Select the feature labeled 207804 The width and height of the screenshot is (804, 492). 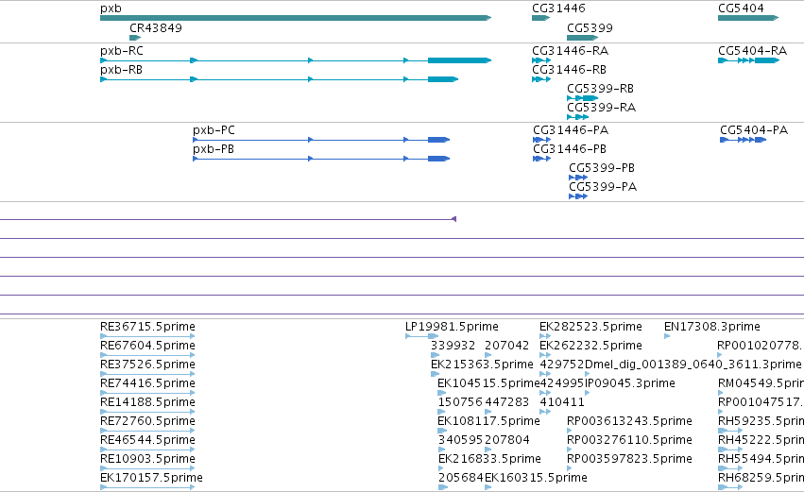(x=507, y=440)
